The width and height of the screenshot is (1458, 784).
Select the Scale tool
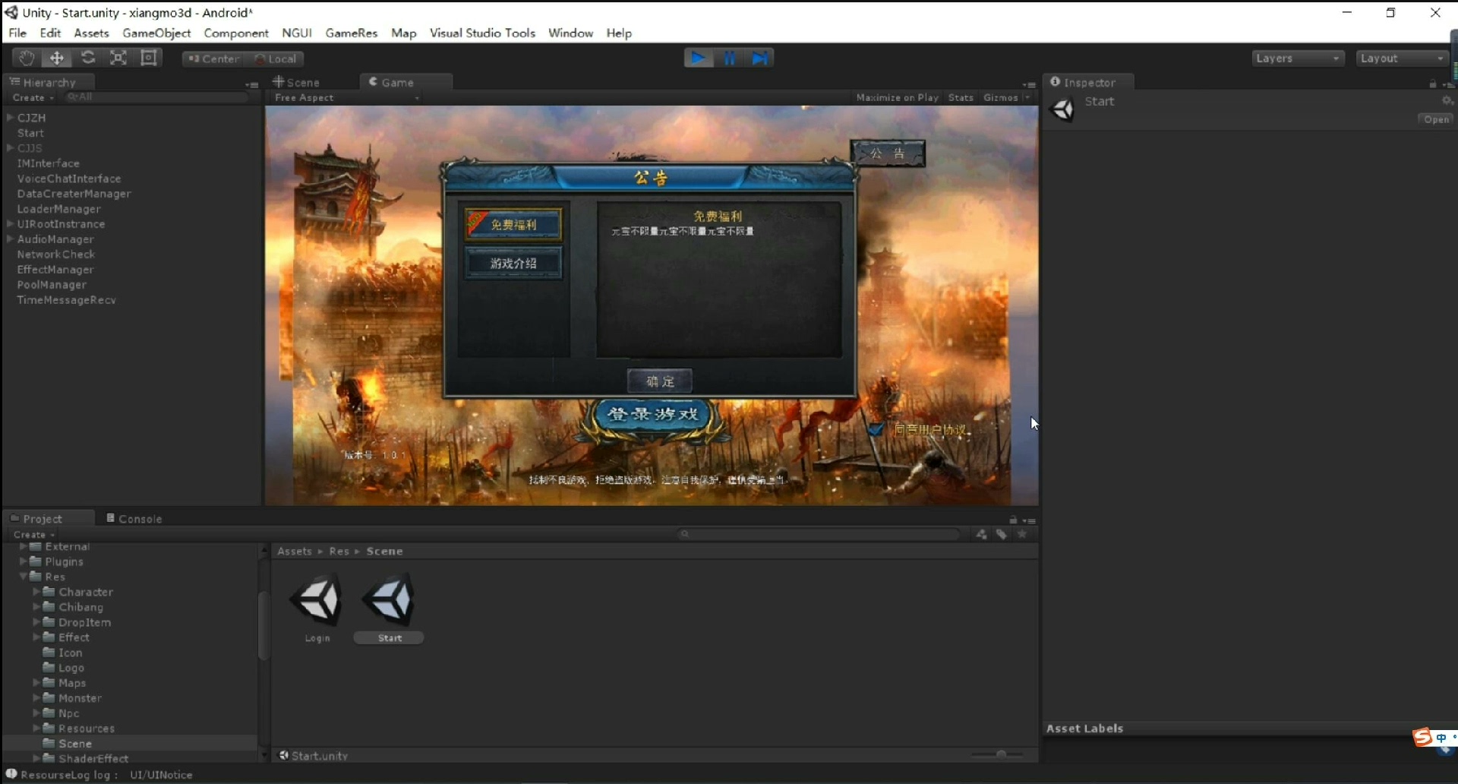118,58
